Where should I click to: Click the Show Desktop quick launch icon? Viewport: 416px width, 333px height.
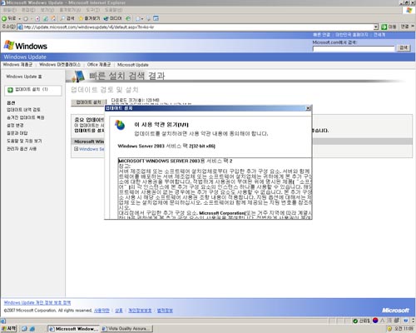[x=24, y=329]
